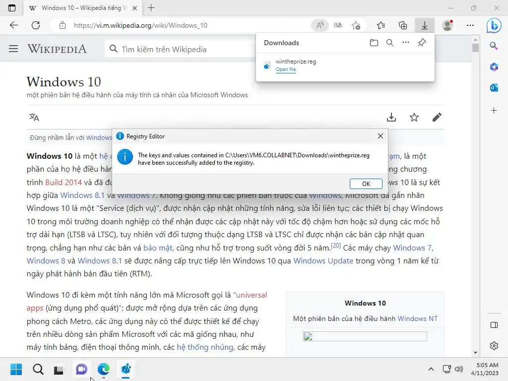This screenshot has width=508, height=381.
Task: Click page scrollbar up arrow
Action: (x=475, y=39)
